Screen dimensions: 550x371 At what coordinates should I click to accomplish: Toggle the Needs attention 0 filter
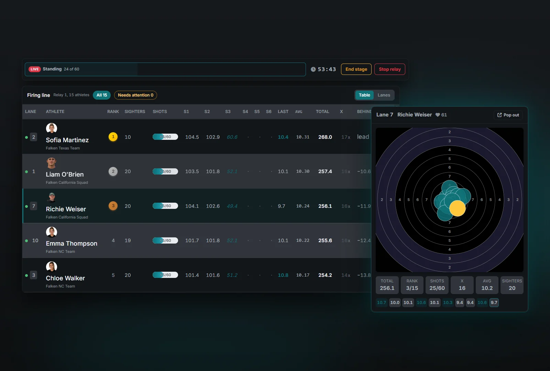pyautogui.click(x=135, y=95)
